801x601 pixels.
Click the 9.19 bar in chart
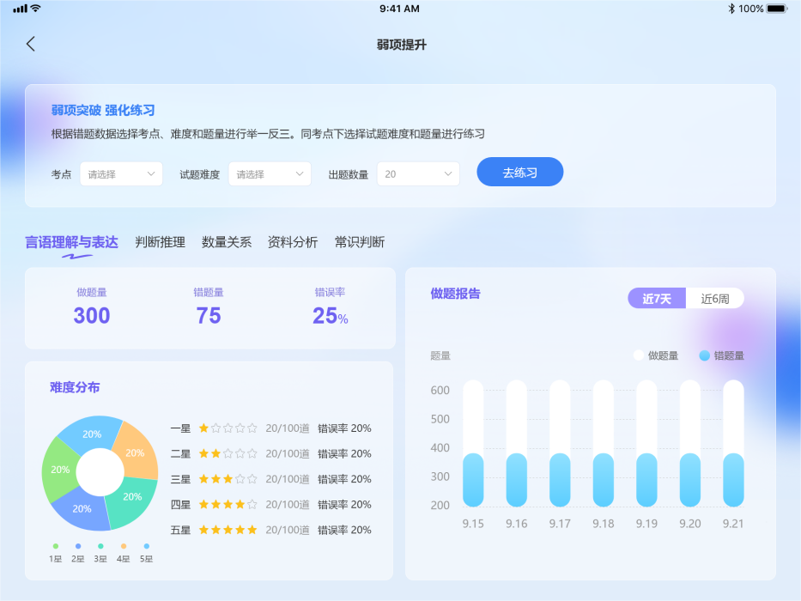click(x=646, y=443)
